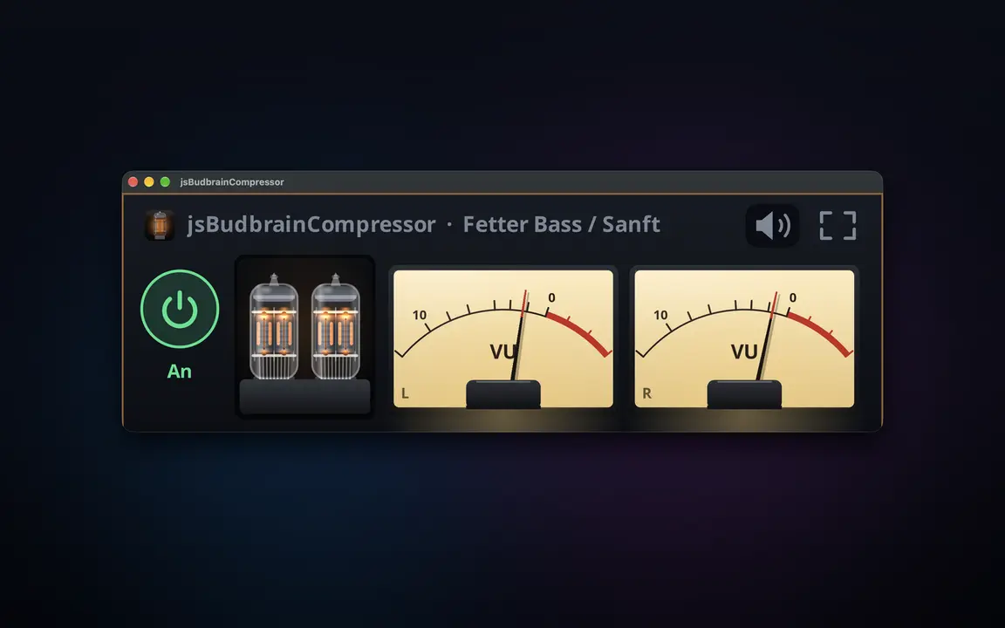Minimize the window with the yellow button
Viewport: 1005px width, 628px height.
point(149,182)
